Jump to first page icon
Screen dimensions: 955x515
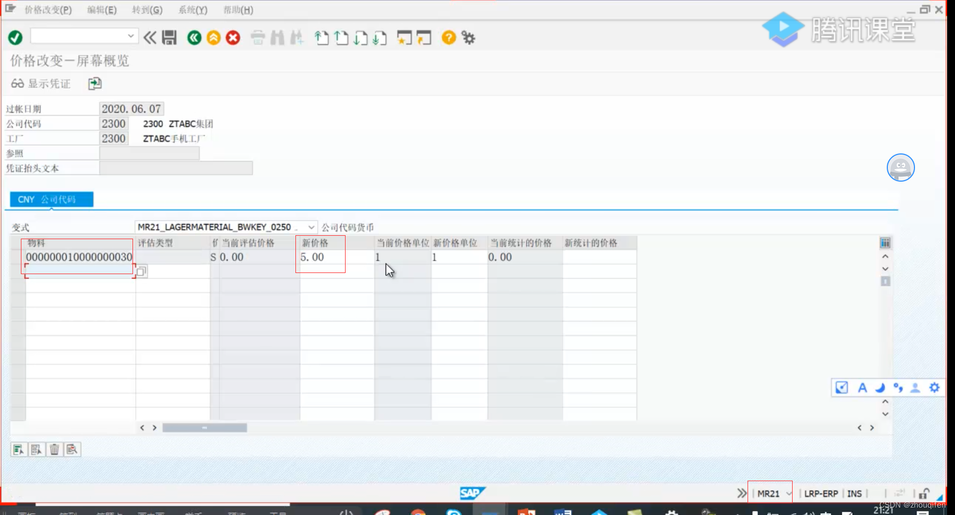click(322, 38)
